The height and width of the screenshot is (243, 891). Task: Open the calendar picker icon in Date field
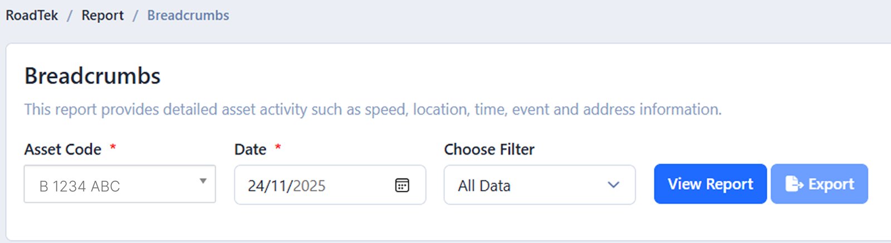point(402,185)
